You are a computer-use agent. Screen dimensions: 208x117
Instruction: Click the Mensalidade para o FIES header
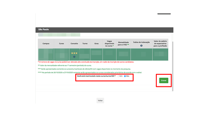pyautogui.click(x=123, y=44)
